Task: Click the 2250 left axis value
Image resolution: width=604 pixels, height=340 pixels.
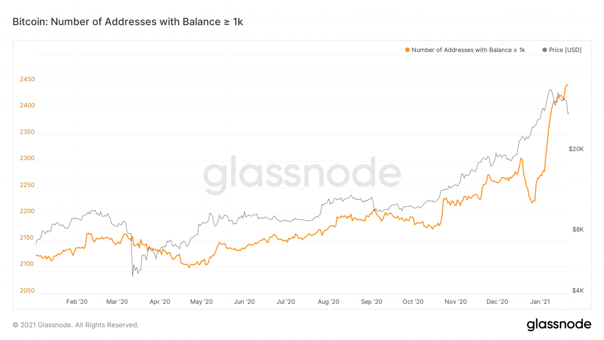Action: pyautogui.click(x=27, y=185)
